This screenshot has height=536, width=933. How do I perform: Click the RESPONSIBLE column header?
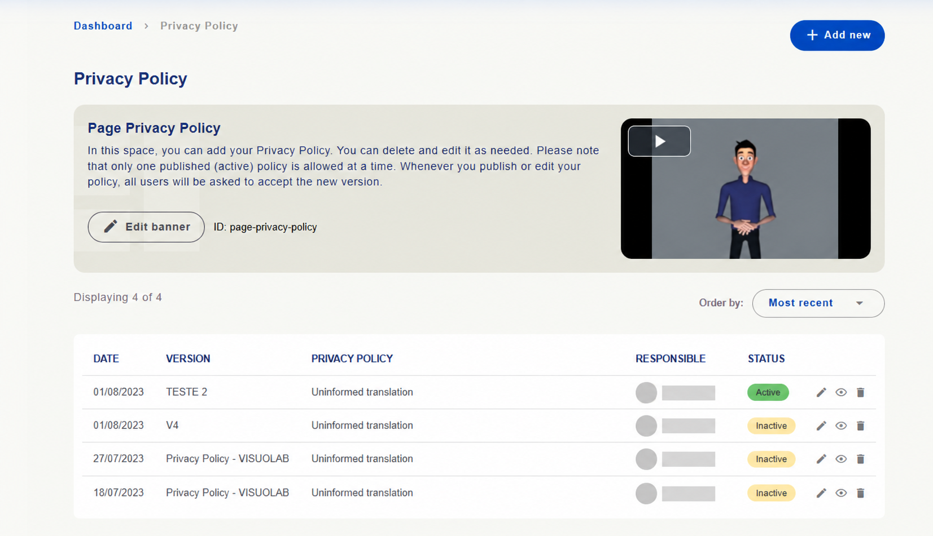tap(671, 358)
